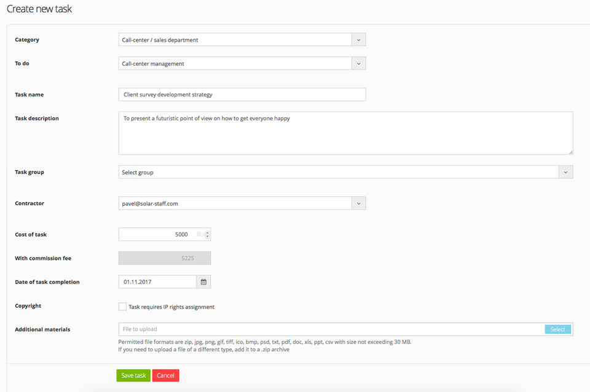Viewport: 590px width, 392px height.
Task: Click the Date of task completion field
Action: (x=157, y=282)
